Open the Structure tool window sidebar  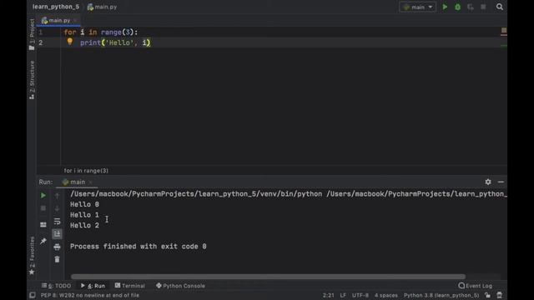tap(32, 80)
